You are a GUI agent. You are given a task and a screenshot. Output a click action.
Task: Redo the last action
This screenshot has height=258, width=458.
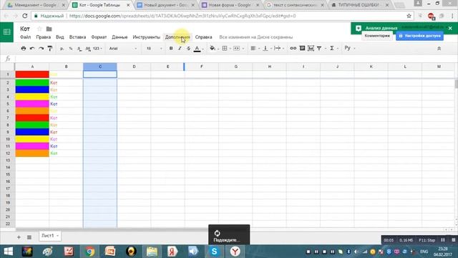[42, 48]
